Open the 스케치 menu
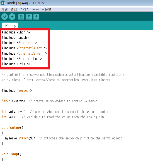The image size is (153, 162). click(x=25, y=9)
